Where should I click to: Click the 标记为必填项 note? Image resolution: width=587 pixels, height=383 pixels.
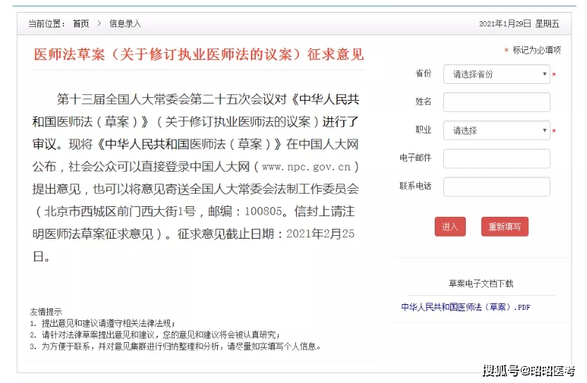coord(532,50)
